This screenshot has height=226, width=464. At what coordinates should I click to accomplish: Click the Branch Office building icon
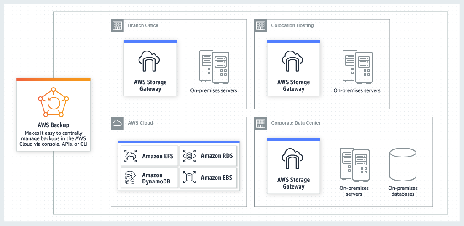117,25
